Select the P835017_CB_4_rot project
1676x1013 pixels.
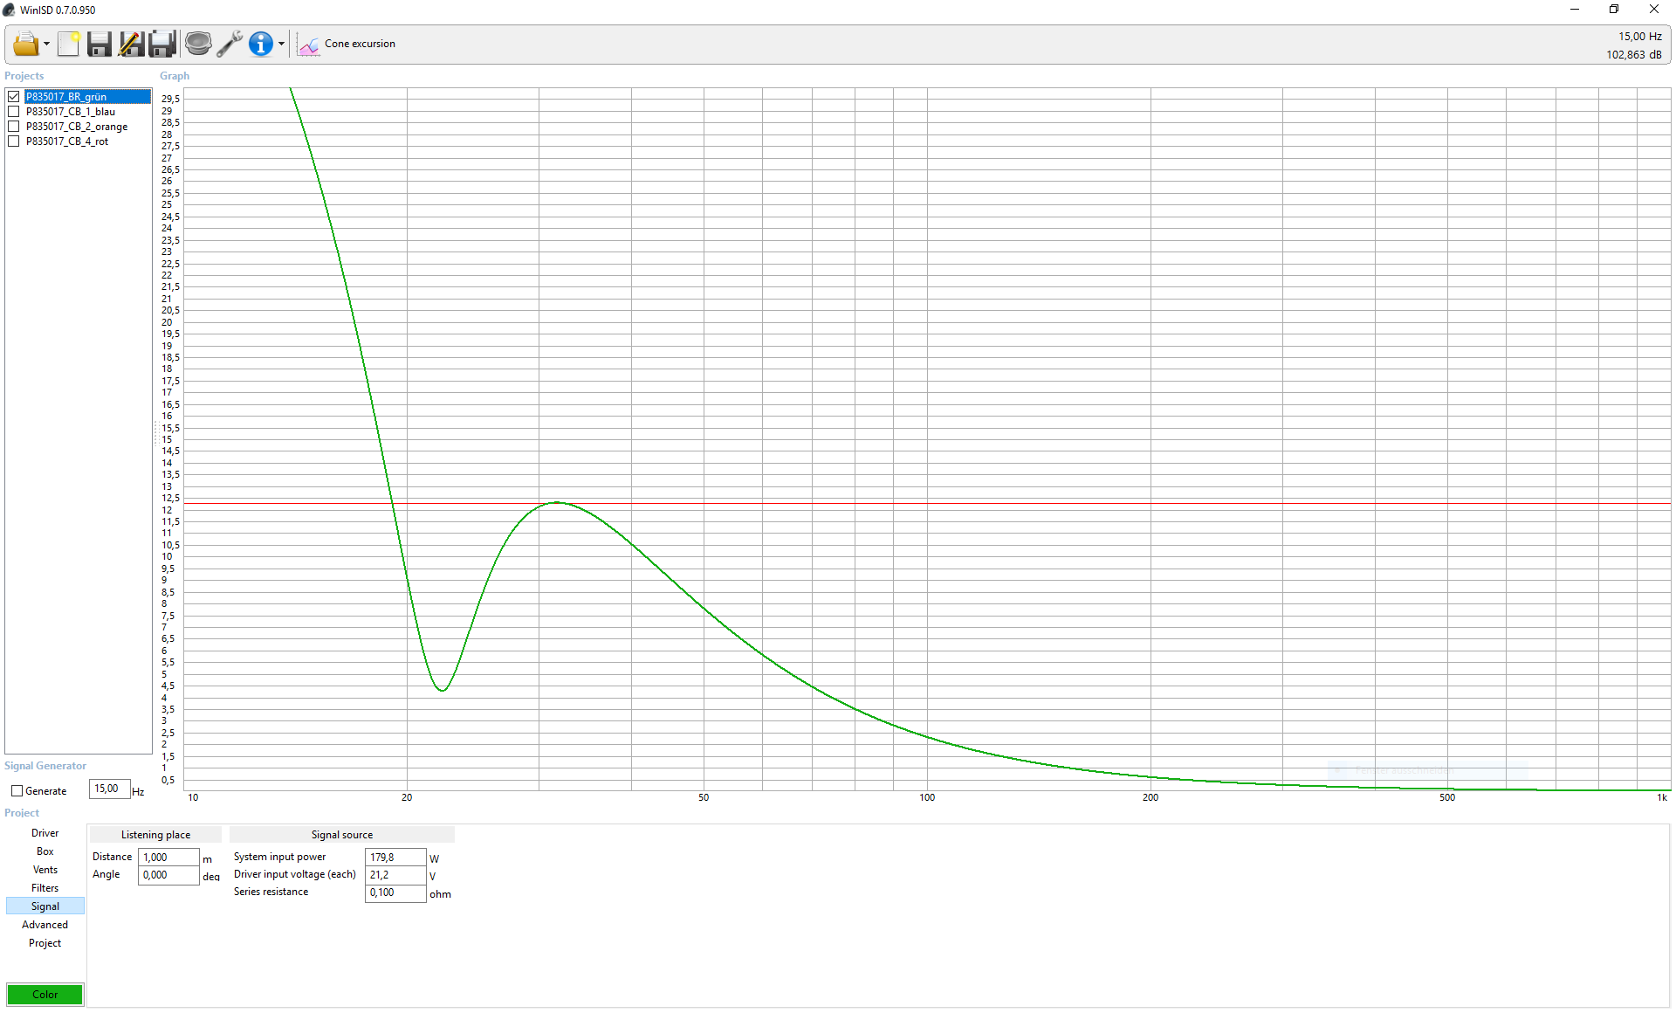coord(67,141)
